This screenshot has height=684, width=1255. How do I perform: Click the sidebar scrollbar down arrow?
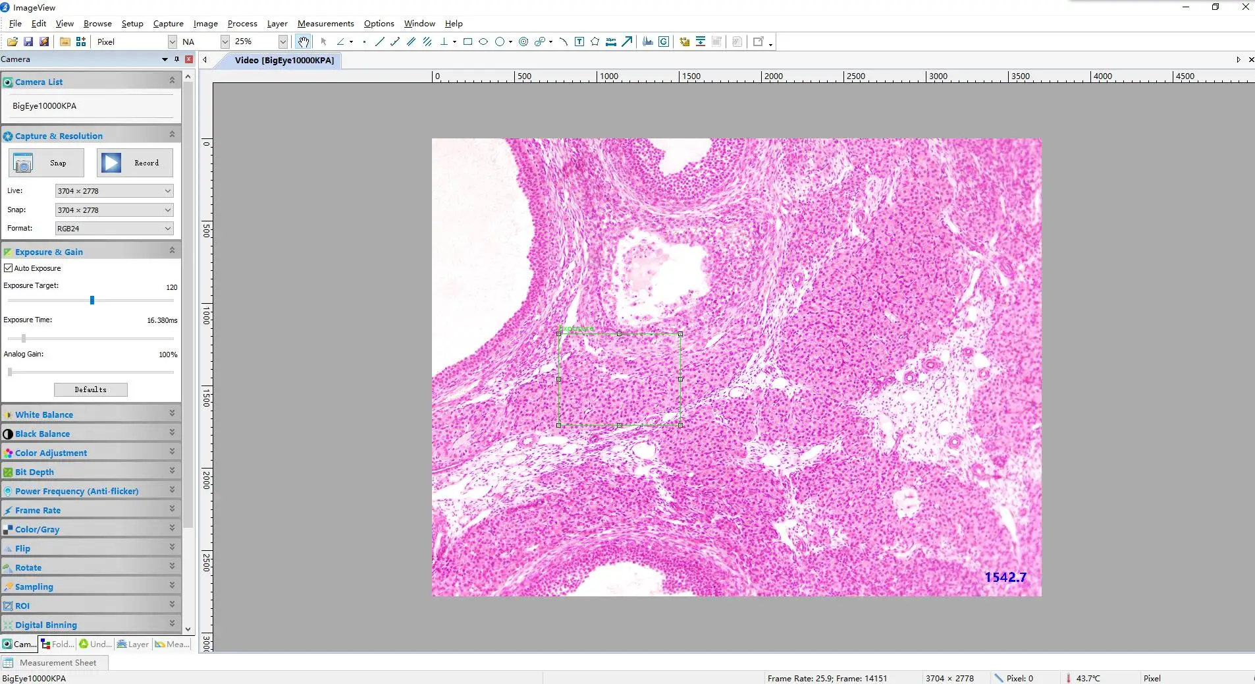pos(188,629)
